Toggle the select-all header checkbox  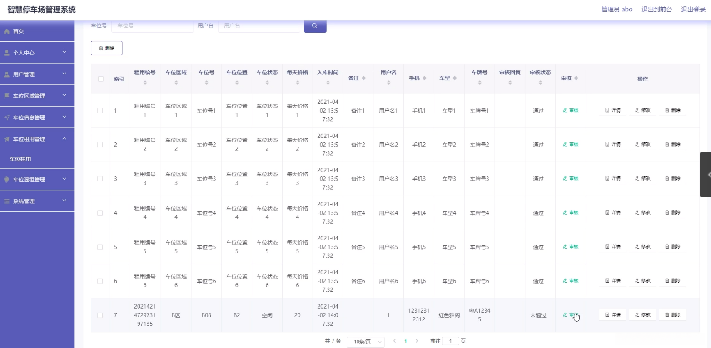[100, 79]
